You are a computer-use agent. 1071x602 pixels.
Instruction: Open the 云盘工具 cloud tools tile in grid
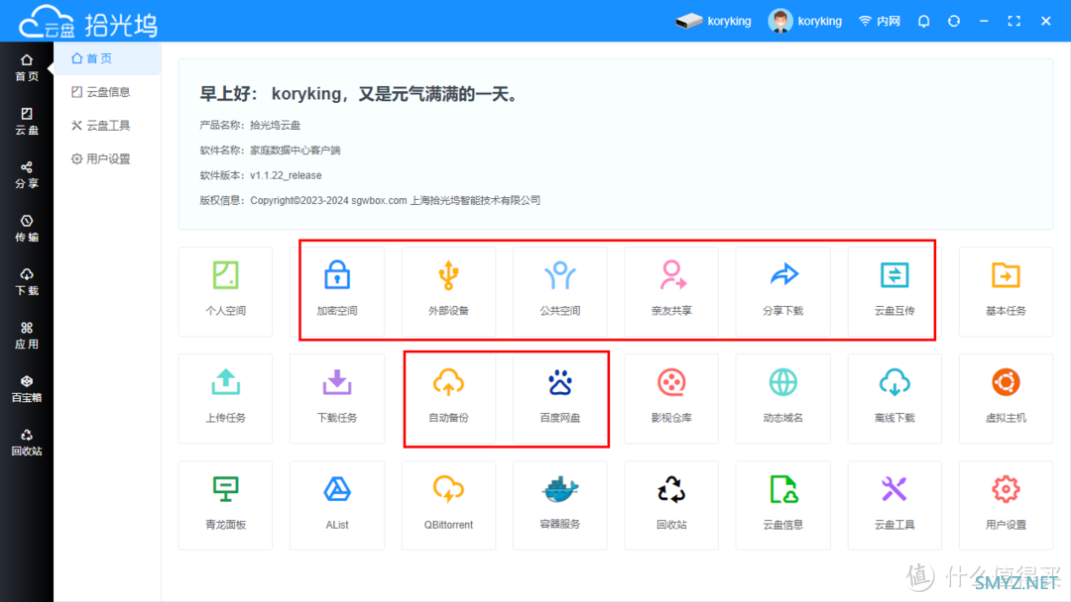[x=894, y=505]
